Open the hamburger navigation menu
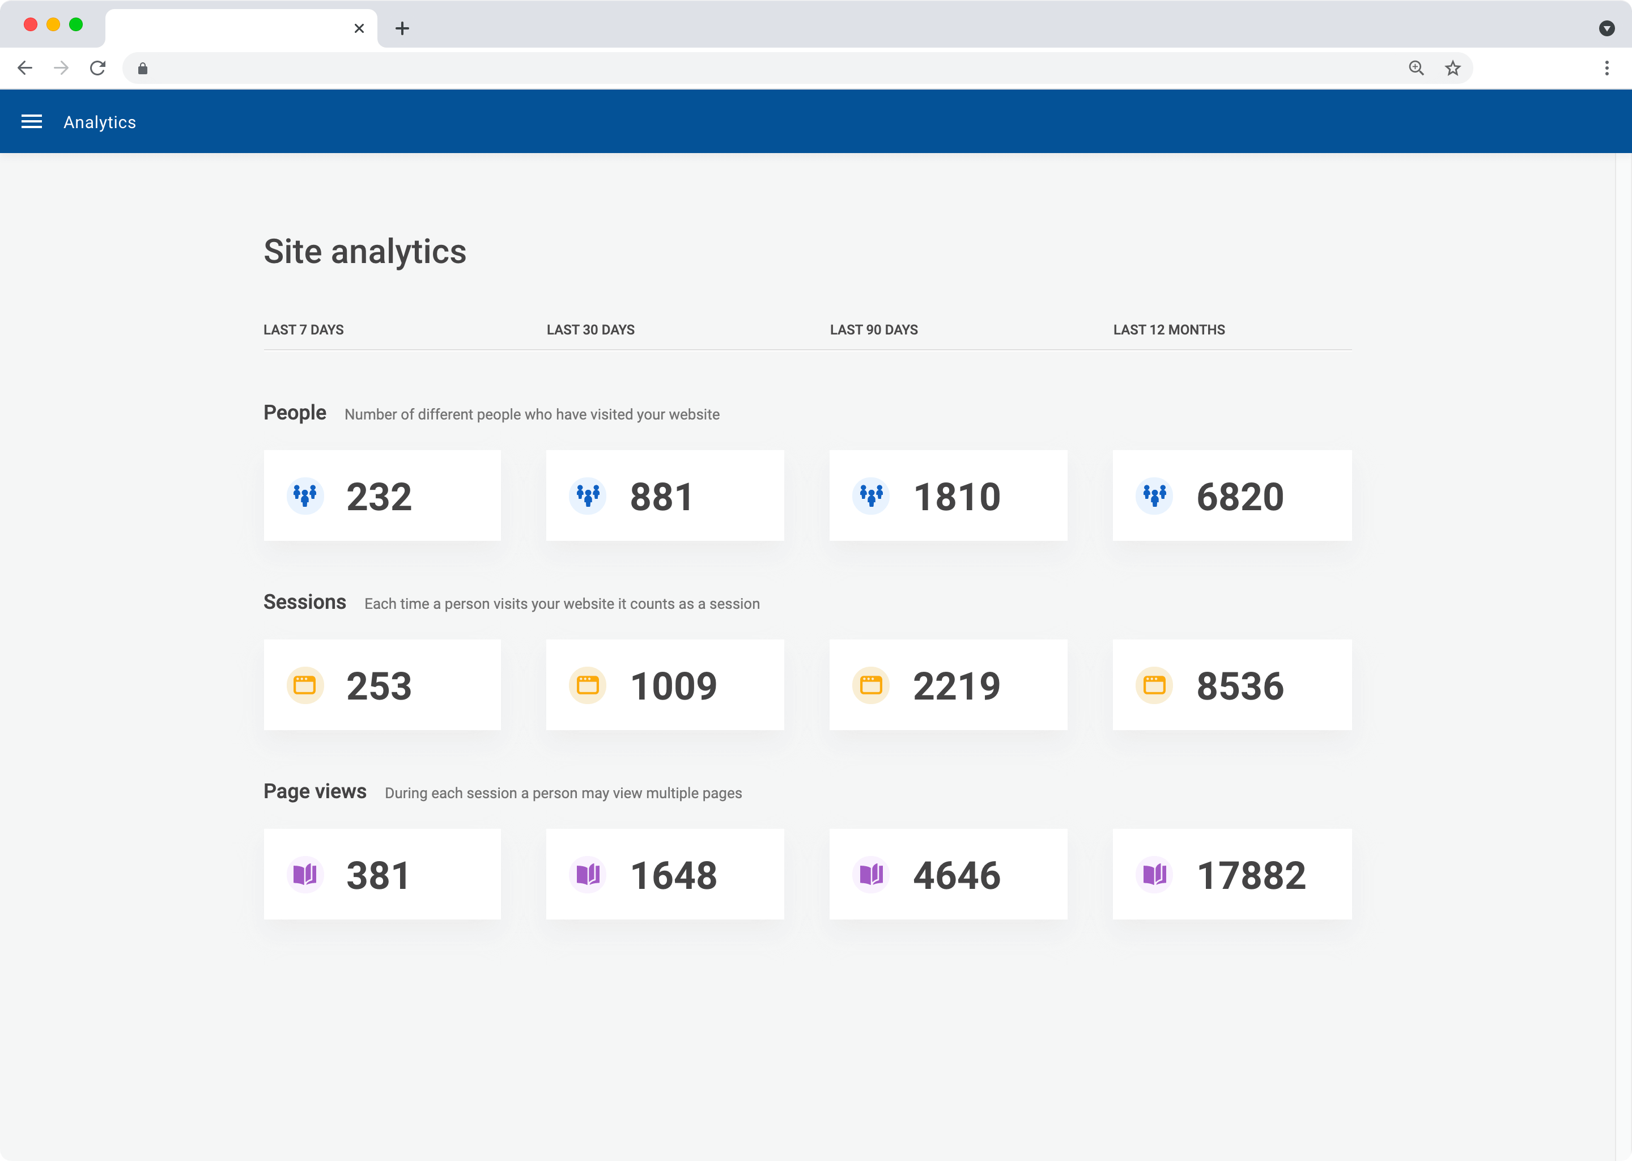 click(x=32, y=121)
